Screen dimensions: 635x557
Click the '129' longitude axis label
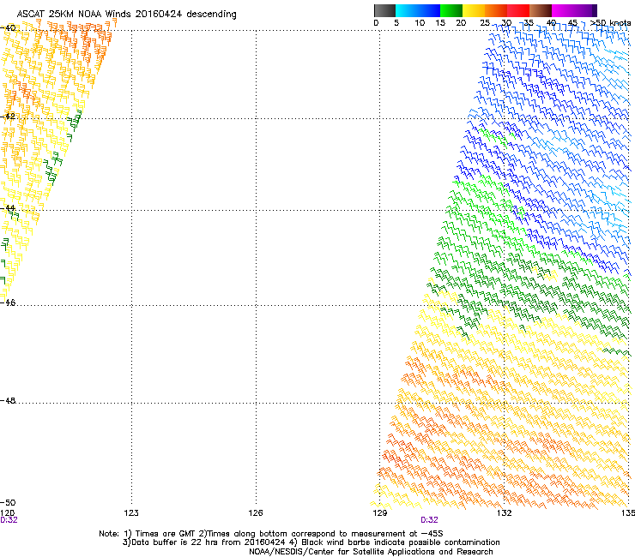coord(380,513)
